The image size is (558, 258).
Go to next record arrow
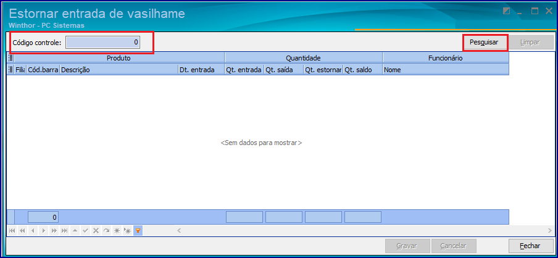pyautogui.click(x=43, y=231)
